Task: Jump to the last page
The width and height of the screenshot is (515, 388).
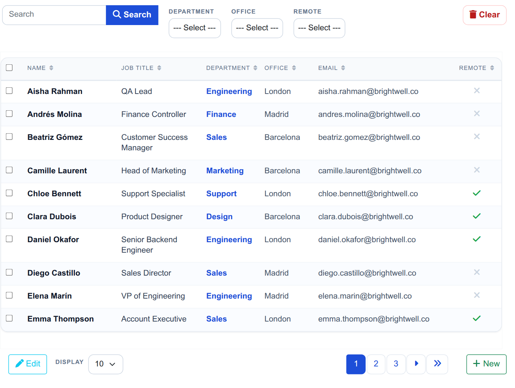Action: (x=437, y=364)
